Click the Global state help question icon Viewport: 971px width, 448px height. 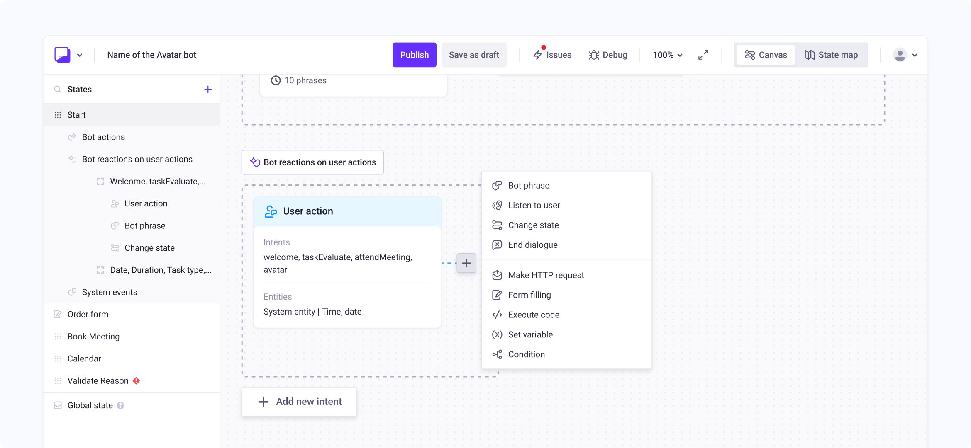pyautogui.click(x=120, y=405)
